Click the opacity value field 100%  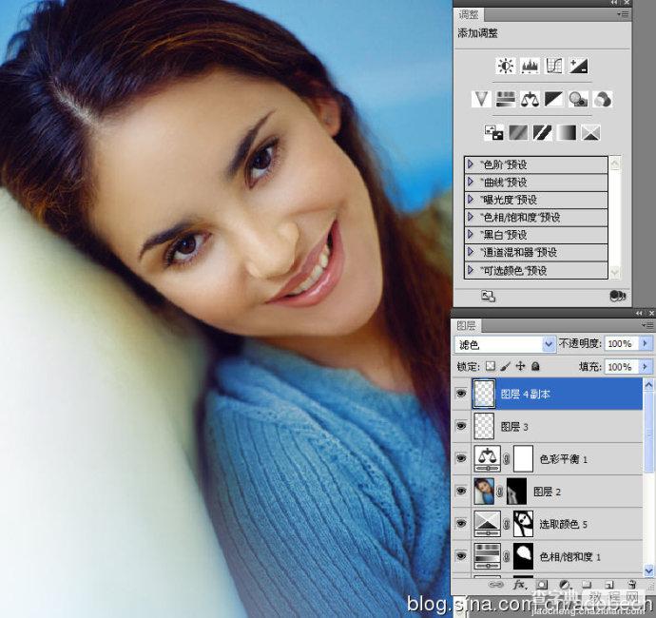621,343
